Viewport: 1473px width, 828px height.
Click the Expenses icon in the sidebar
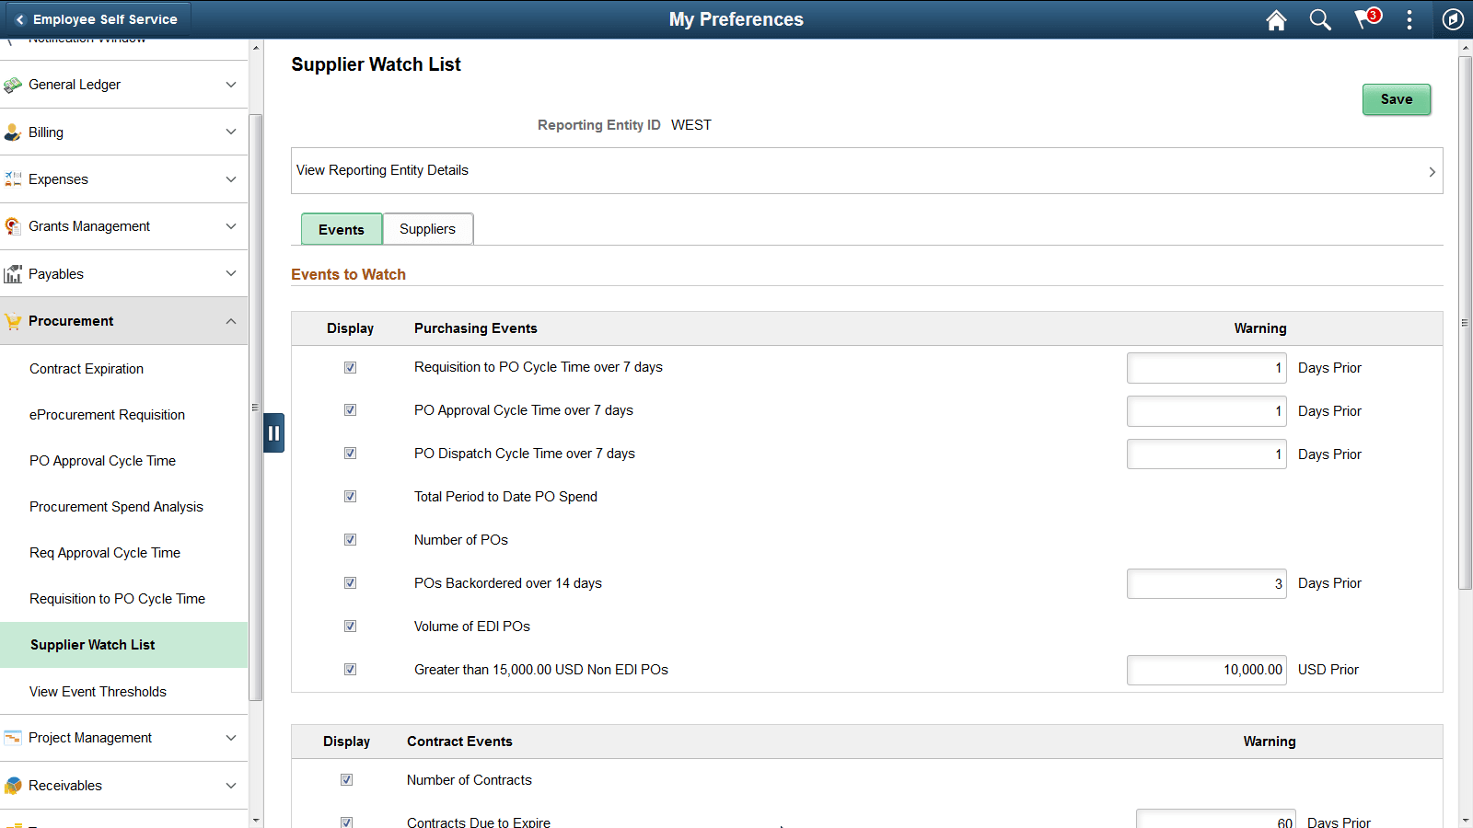13,178
